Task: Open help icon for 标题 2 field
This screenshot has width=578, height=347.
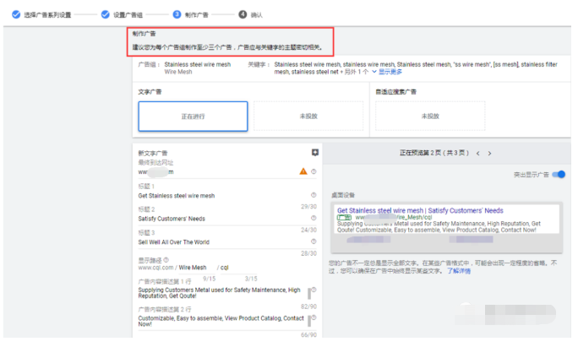Action: pyautogui.click(x=314, y=218)
